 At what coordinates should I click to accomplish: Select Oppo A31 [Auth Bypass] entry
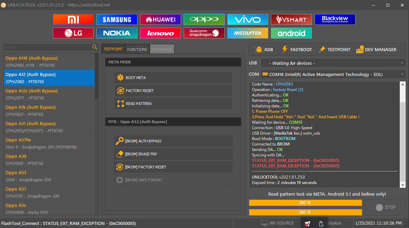point(49,127)
